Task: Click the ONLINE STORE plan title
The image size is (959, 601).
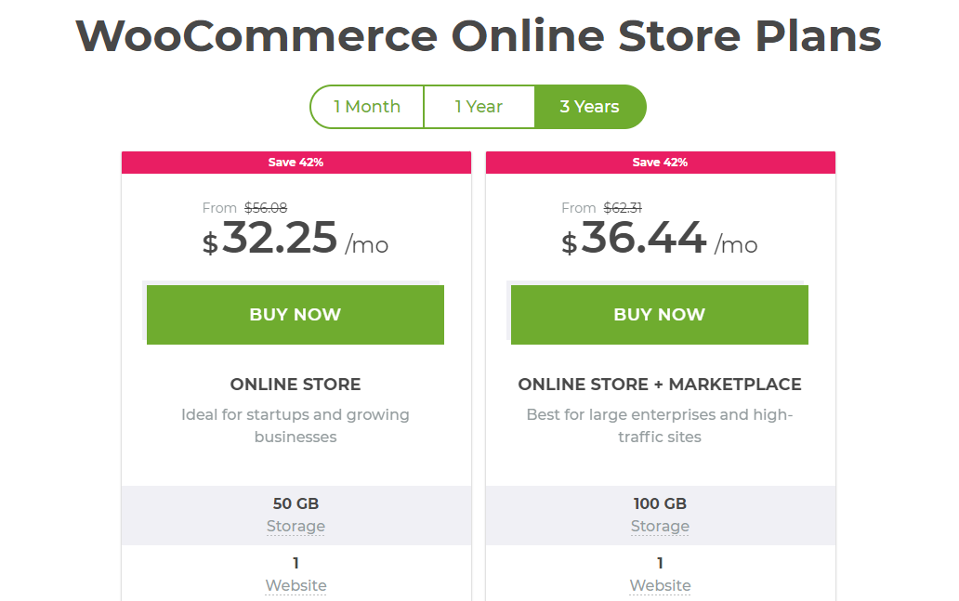Action: (x=296, y=385)
